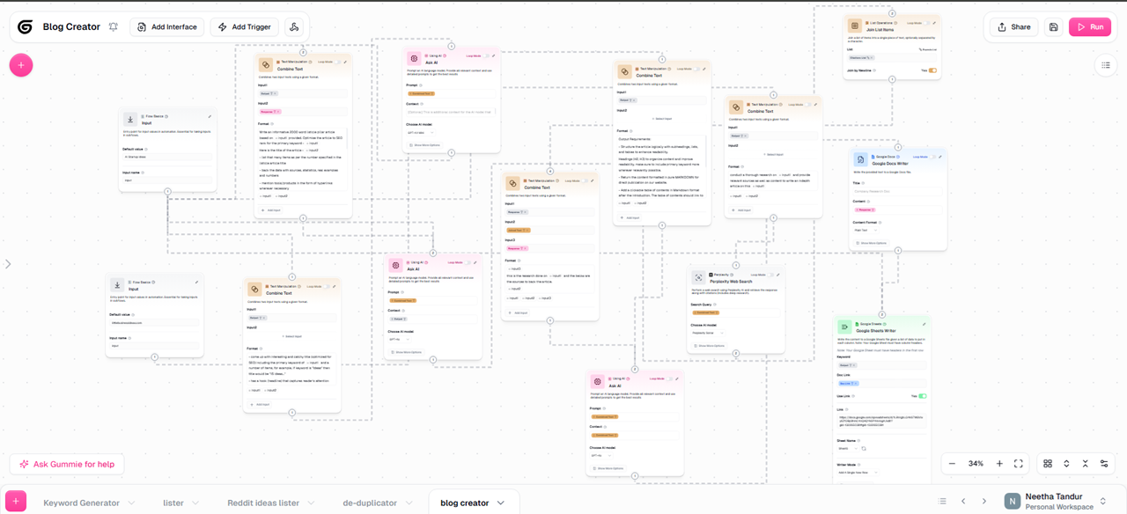Click the grid layout icon in bottom toolbar

pos(1048,464)
